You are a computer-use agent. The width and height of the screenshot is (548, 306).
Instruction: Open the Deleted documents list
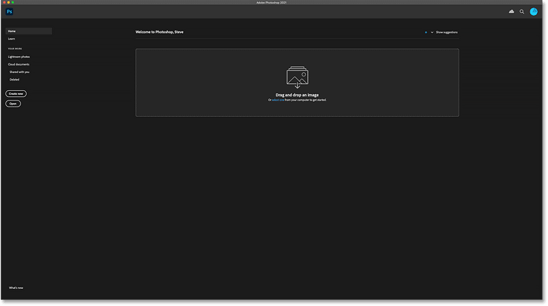click(x=14, y=80)
